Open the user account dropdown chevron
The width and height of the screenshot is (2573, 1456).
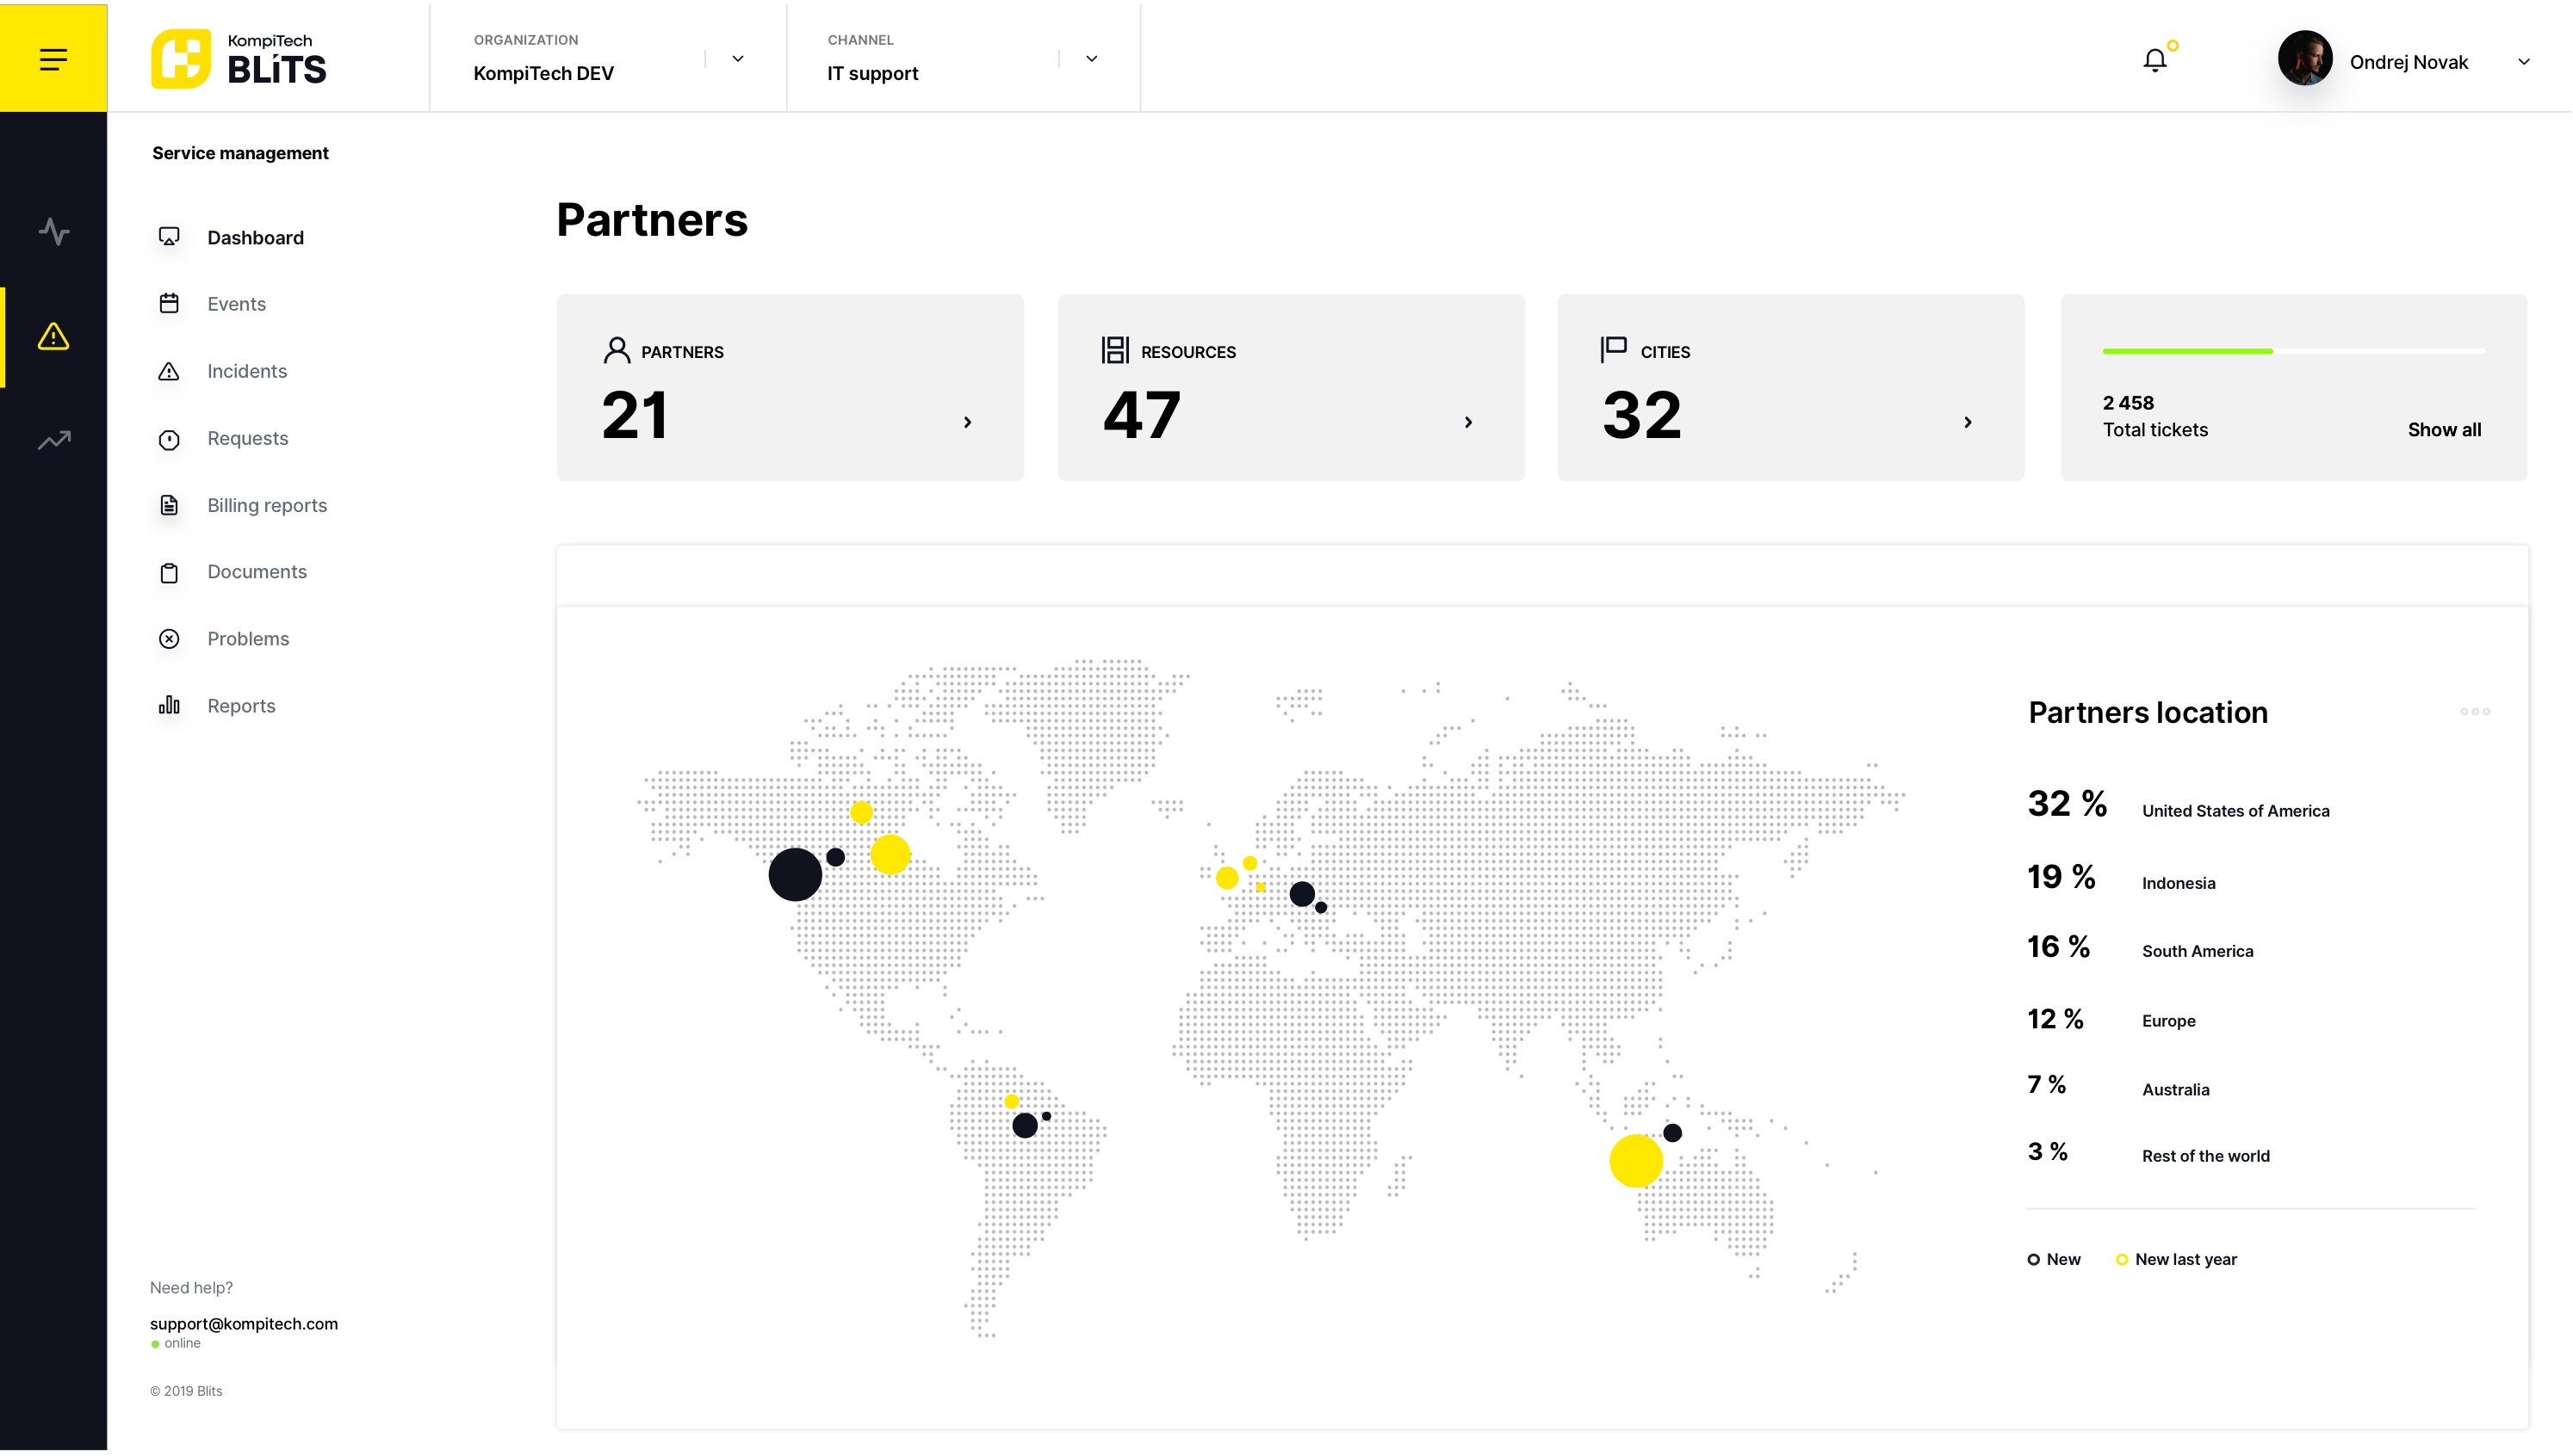pos(2523,62)
